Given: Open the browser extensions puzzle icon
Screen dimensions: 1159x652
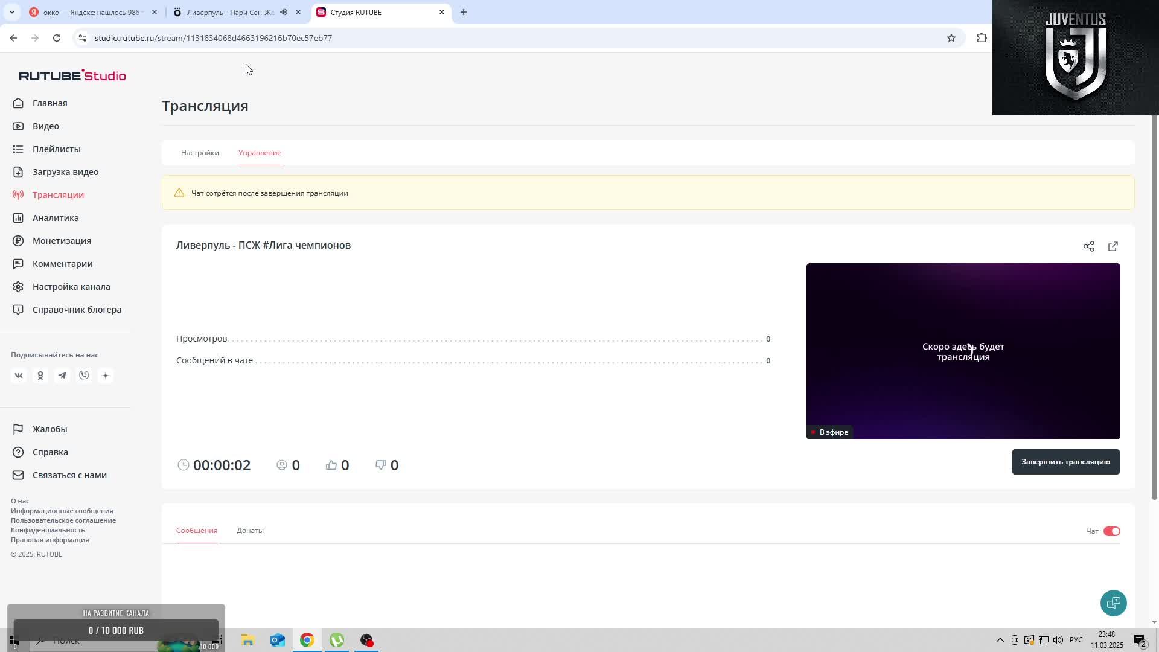Looking at the screenshot, I should pyautogui.click(x=982, y=38).
